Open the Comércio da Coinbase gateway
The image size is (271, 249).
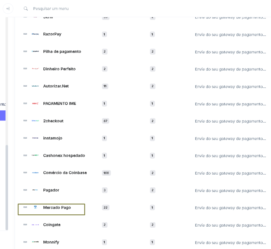tap(65, 173)
